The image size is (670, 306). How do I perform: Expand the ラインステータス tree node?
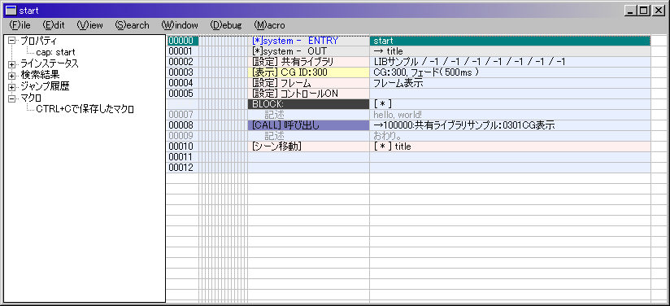tap(11, 64)
